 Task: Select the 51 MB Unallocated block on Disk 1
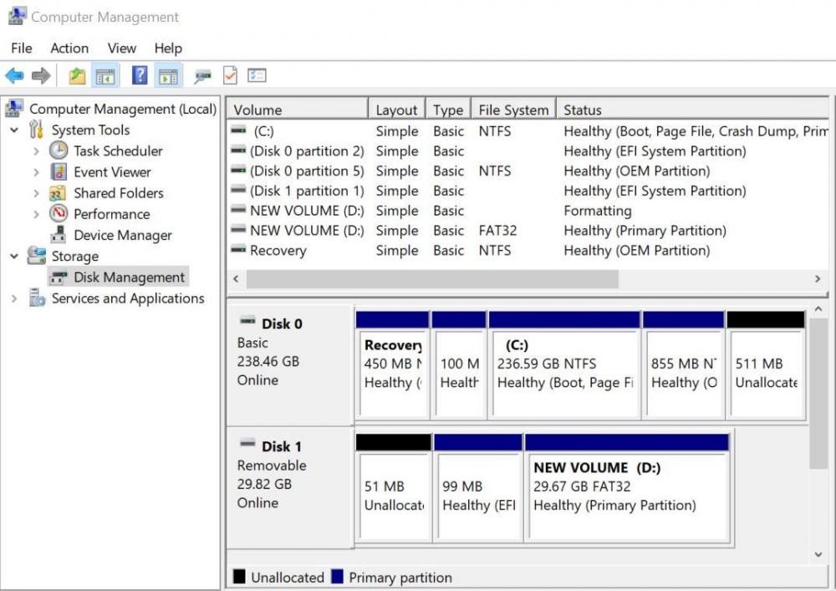(394, 488)
